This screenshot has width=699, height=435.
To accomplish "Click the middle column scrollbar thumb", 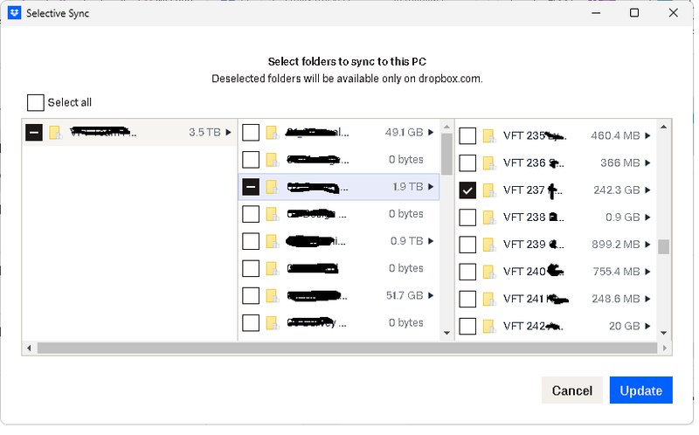I will tap(446, 155).
